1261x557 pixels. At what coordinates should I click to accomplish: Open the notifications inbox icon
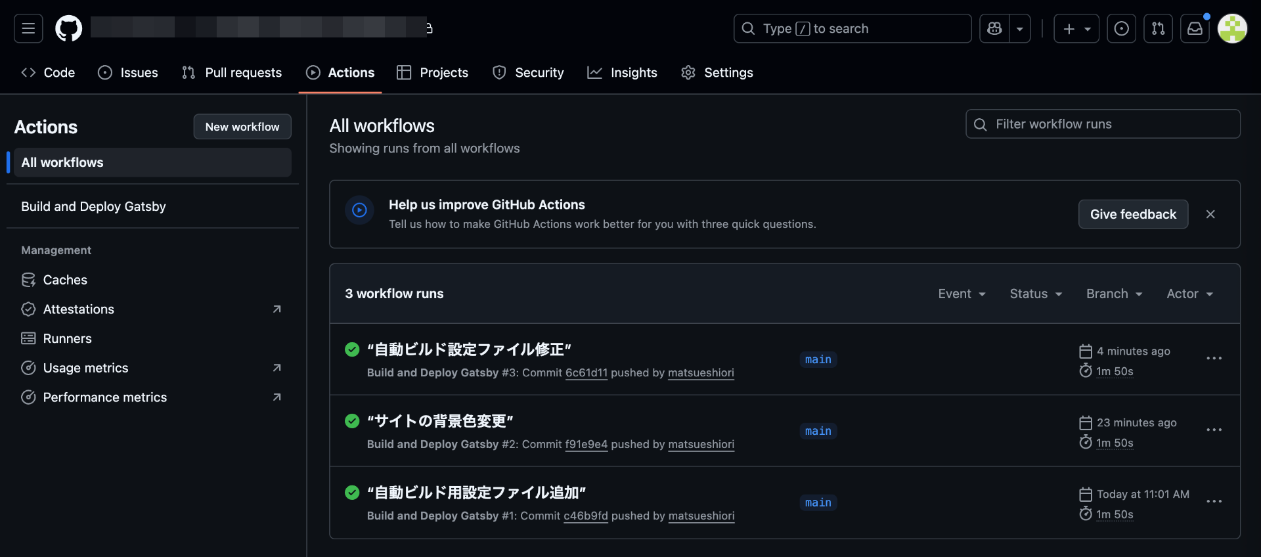click(x=1195, y=28)
